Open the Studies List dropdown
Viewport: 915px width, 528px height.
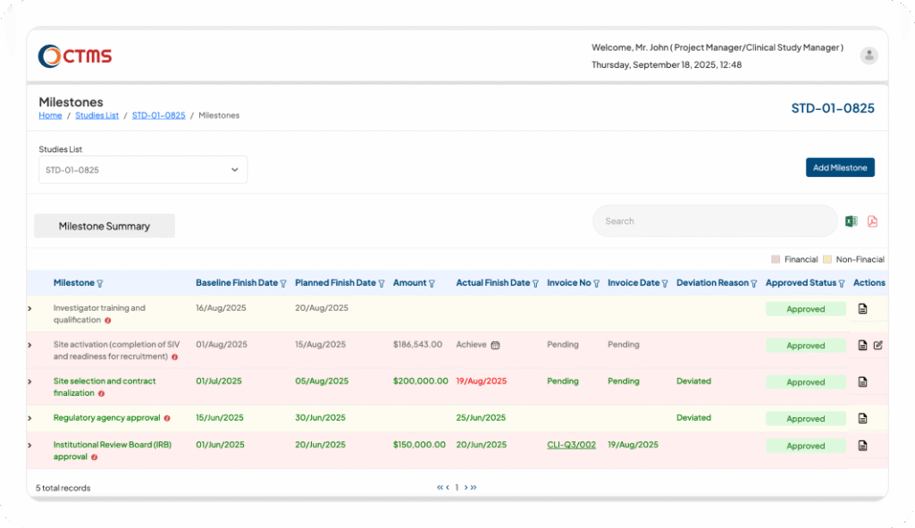(143, 170)
